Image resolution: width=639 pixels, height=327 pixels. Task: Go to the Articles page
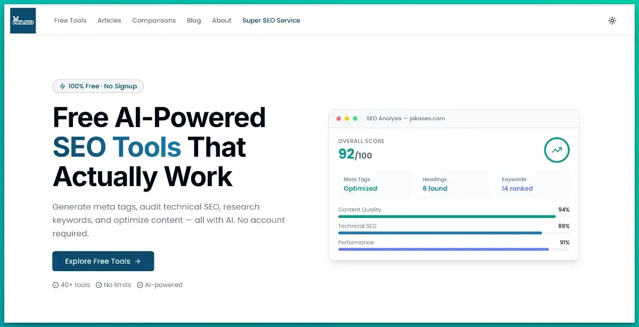click(x=109, y=21)
